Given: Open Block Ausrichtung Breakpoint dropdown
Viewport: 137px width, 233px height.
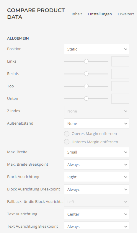Looking at the screenshot, I should coord(97,189).
